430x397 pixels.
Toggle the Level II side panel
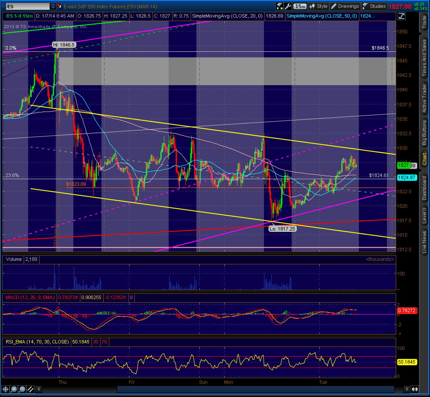pyautogui.click(x=425, y=215)
